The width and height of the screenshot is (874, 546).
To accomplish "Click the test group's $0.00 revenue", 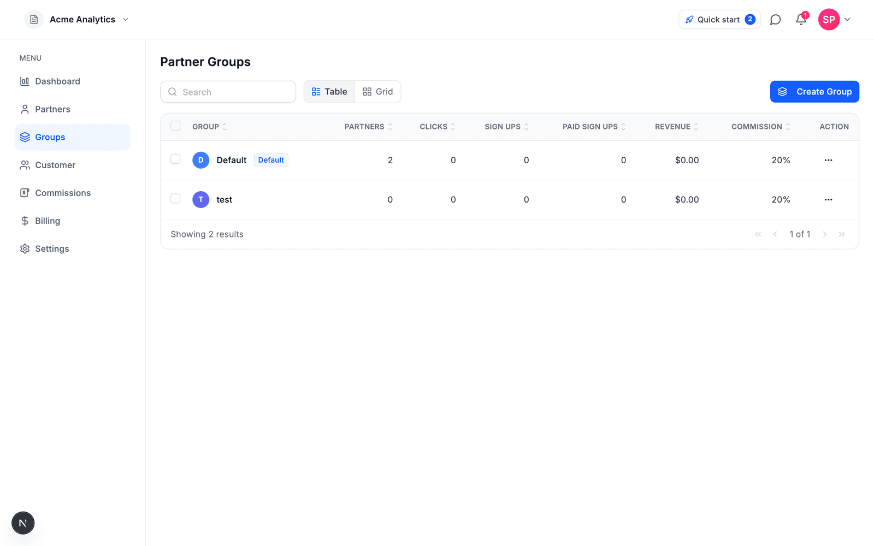I will click(687, 199).
